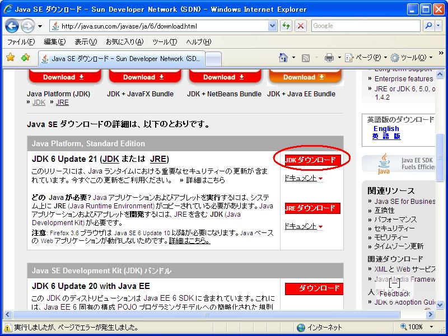Open the ツール(T) menu
The image size is (448, 336).
165,42
